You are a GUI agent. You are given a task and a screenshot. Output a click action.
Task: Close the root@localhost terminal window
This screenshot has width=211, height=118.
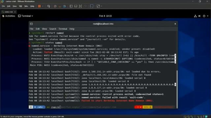(175, 24)
